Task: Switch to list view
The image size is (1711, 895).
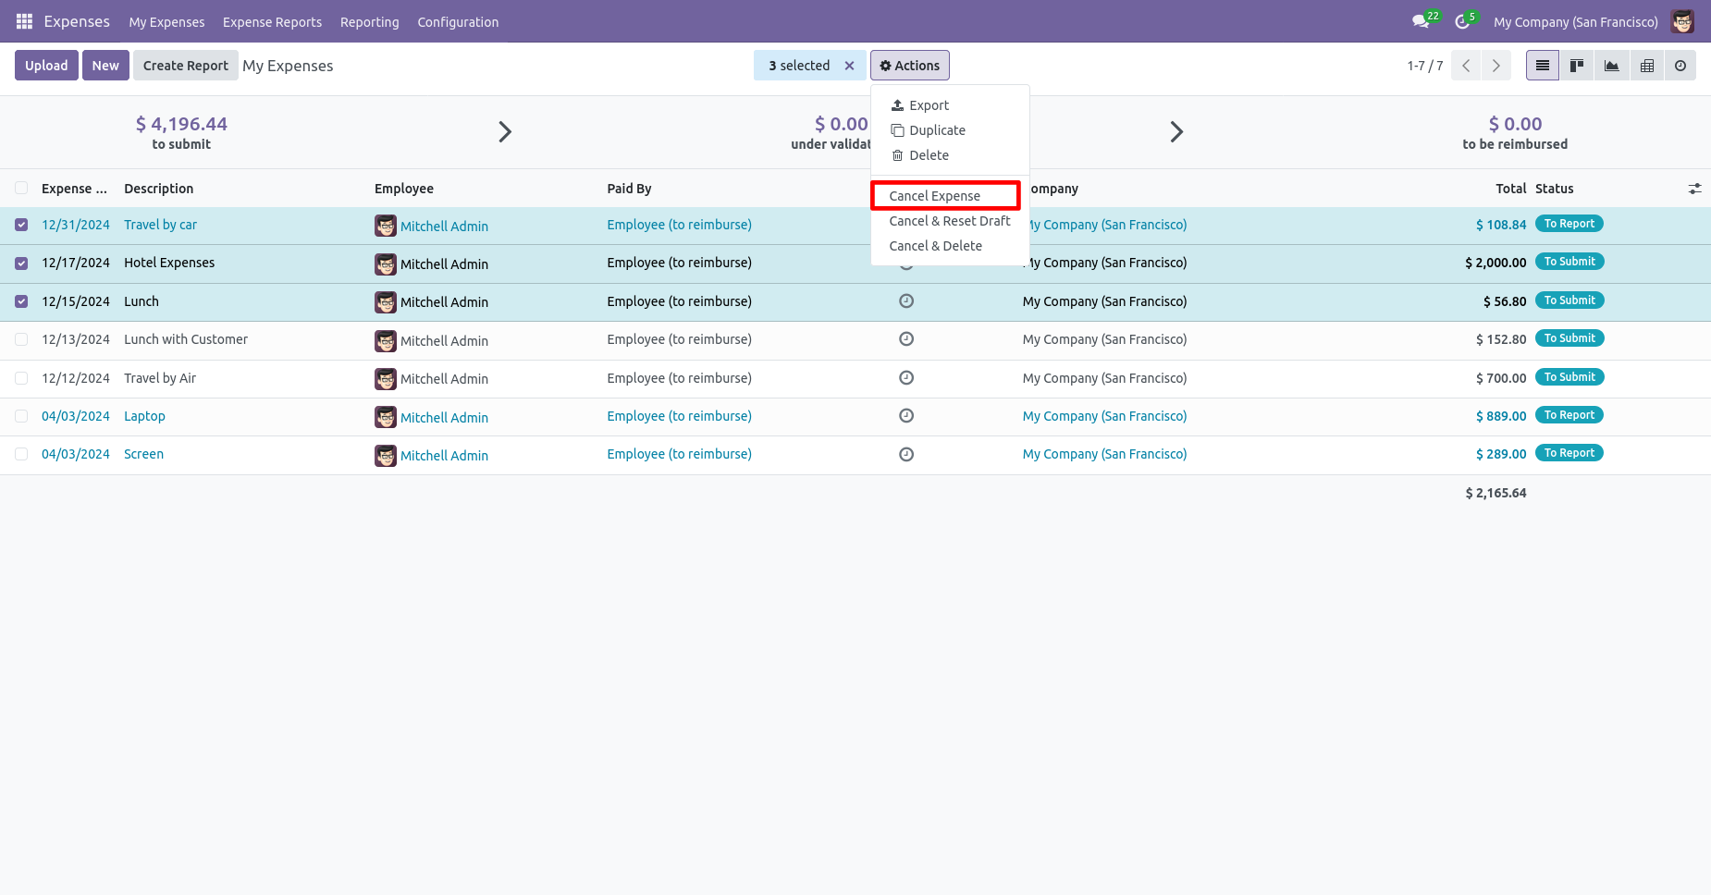Action: [x=1543, y=66]
